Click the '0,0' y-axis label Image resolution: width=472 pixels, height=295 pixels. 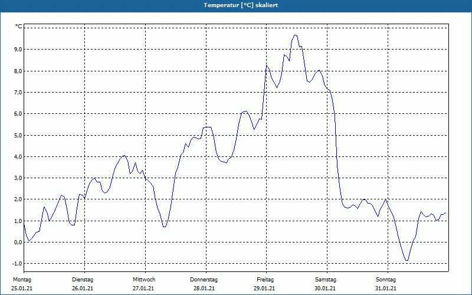click(18, 242)
